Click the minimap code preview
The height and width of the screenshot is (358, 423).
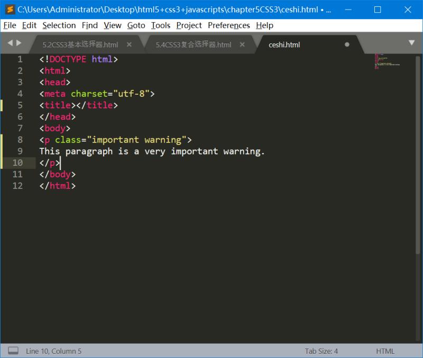(x=387, y=61)
